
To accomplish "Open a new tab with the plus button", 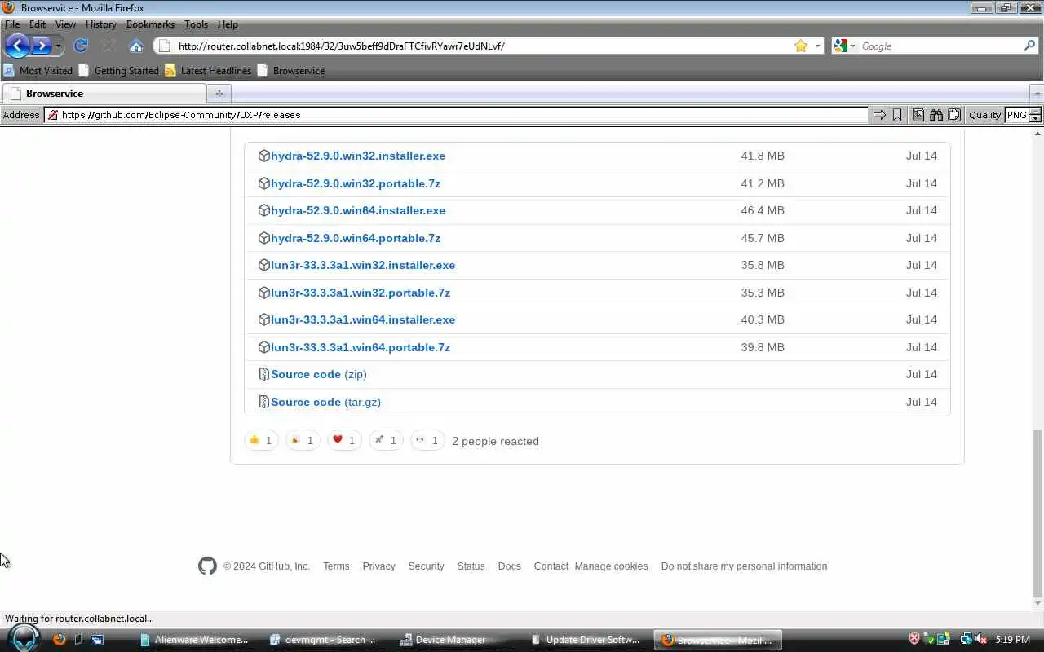I will 219,93.
